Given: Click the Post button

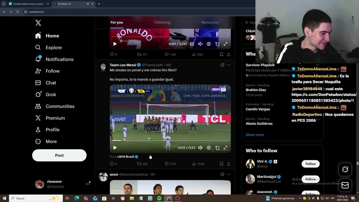Looking at the screenshot, I should click(x=59, y=155).
